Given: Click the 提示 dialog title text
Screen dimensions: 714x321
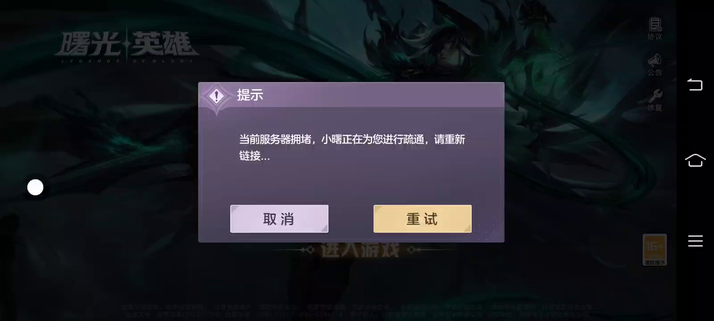Looking at the screenshot, I should pos(250,95).
